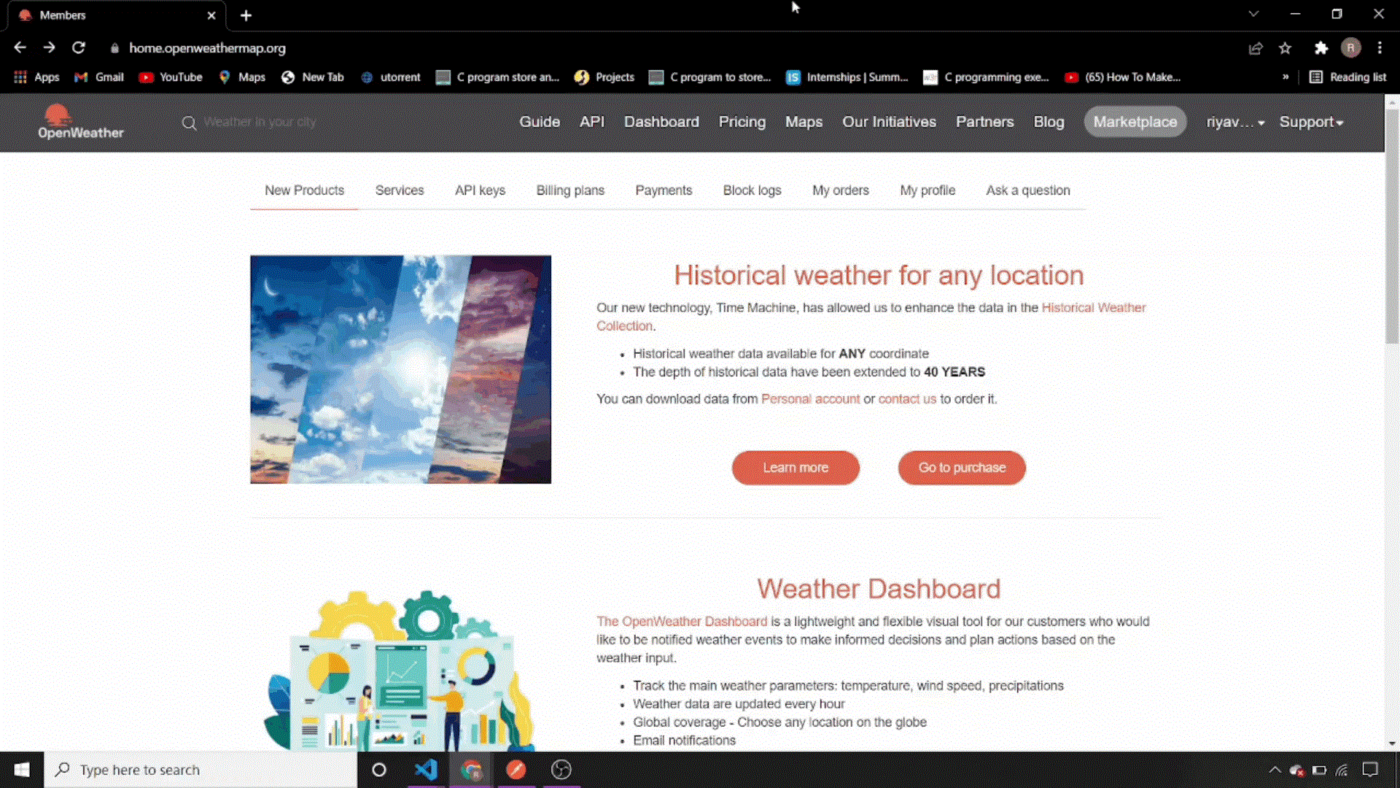The image size is (1400, 788).
Task: Open a new tab with plus icon
Action: [x=246, y=15]
